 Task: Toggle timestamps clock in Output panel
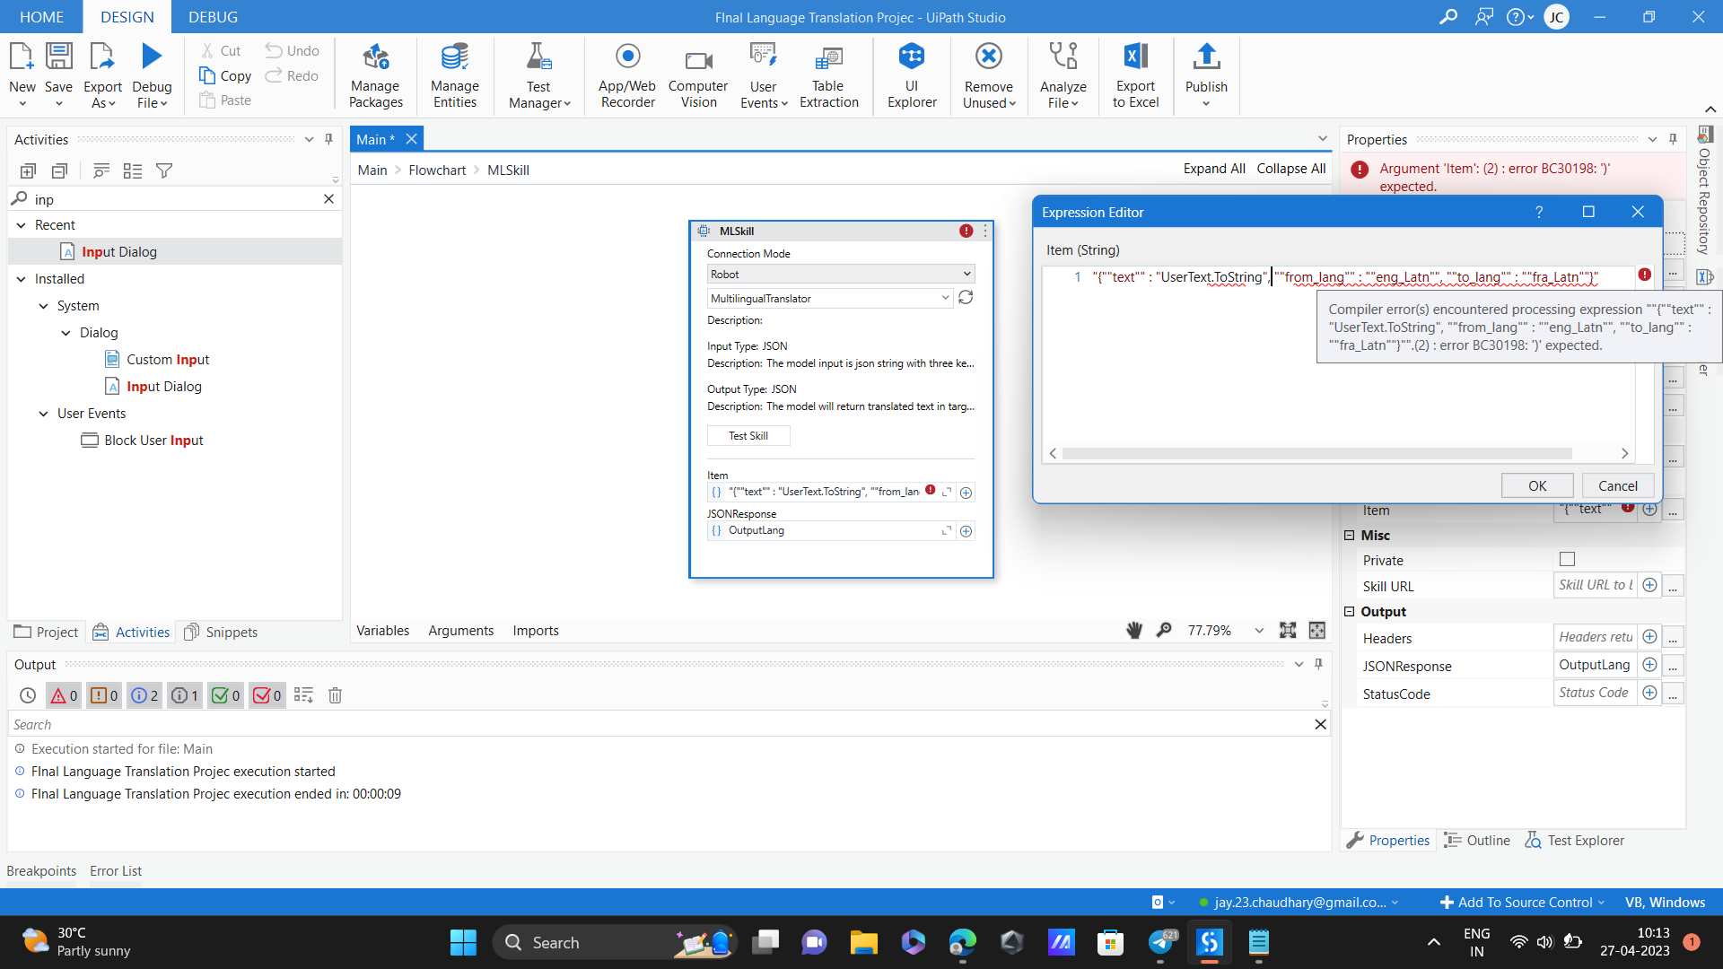pos(28,695)
